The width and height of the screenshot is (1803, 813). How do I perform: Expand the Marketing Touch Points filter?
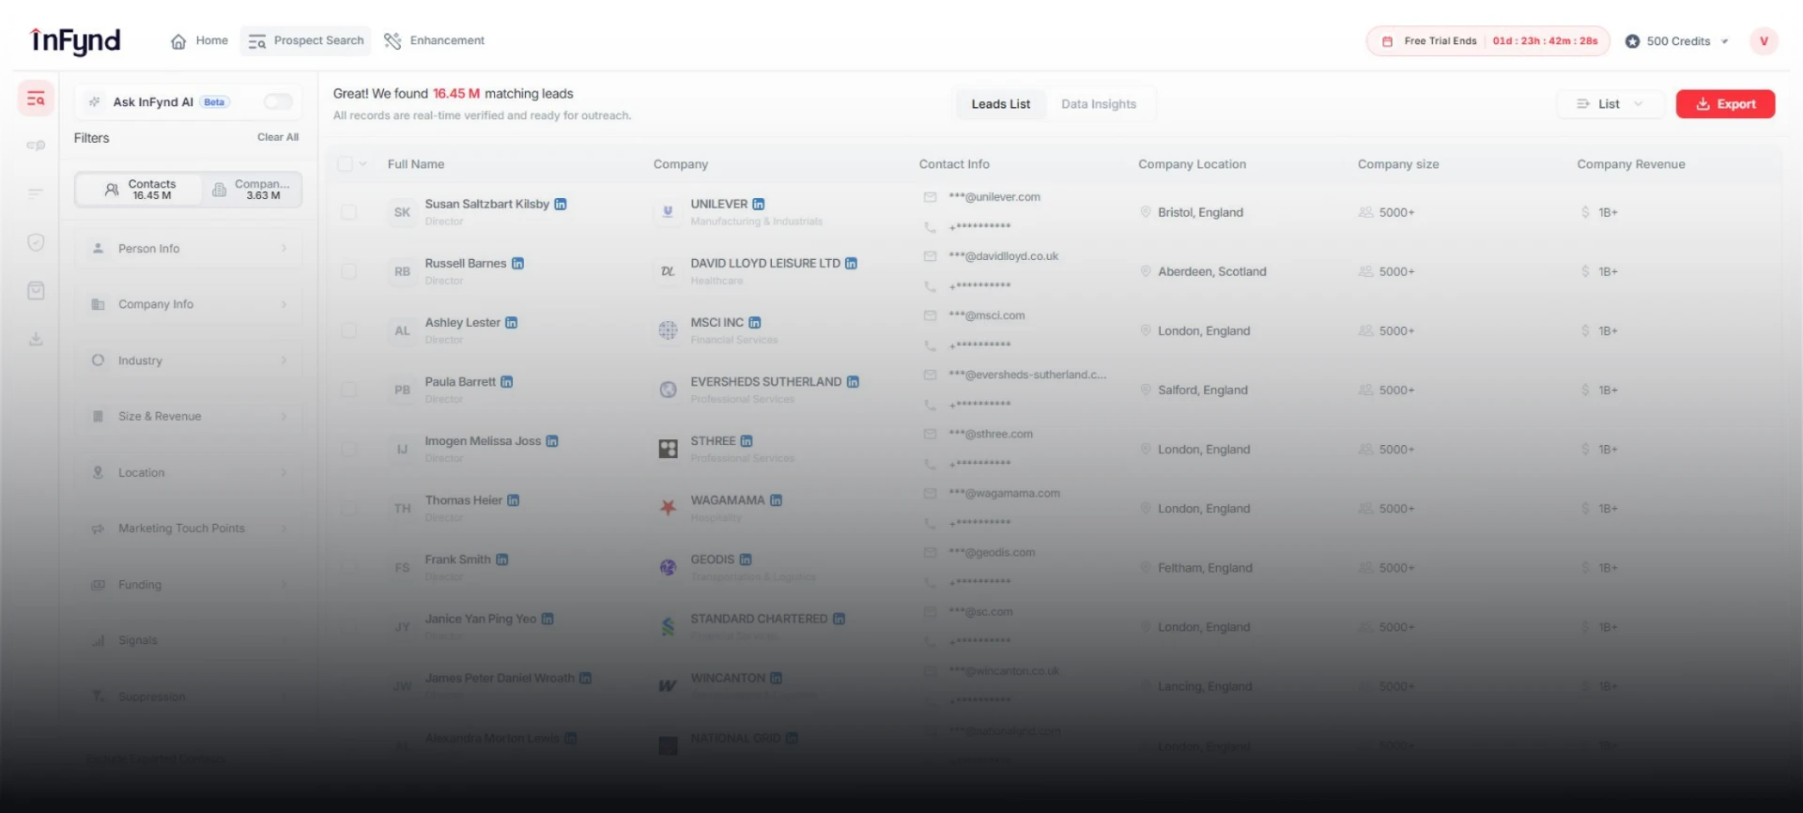[x=188, y=529]
